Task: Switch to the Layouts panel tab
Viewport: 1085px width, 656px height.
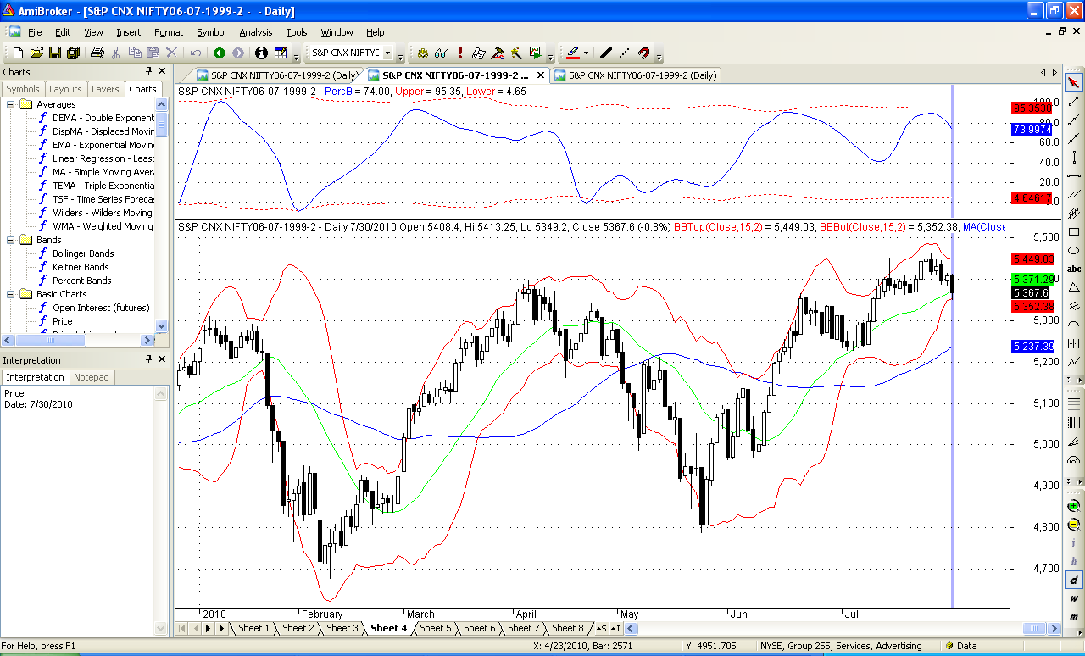Action: 65,89
